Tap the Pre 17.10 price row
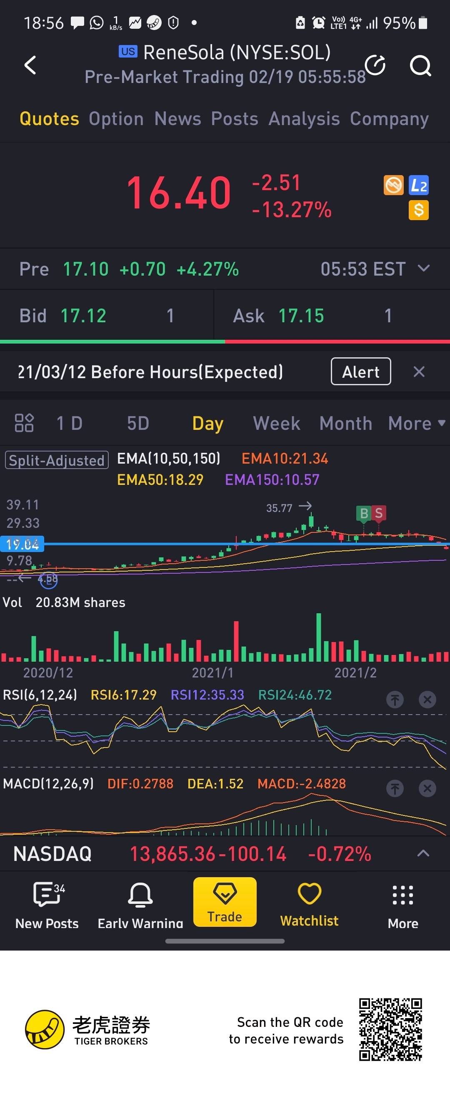Image resolution: width=450 pixels, height=1109 pixels. coord(225,269)
